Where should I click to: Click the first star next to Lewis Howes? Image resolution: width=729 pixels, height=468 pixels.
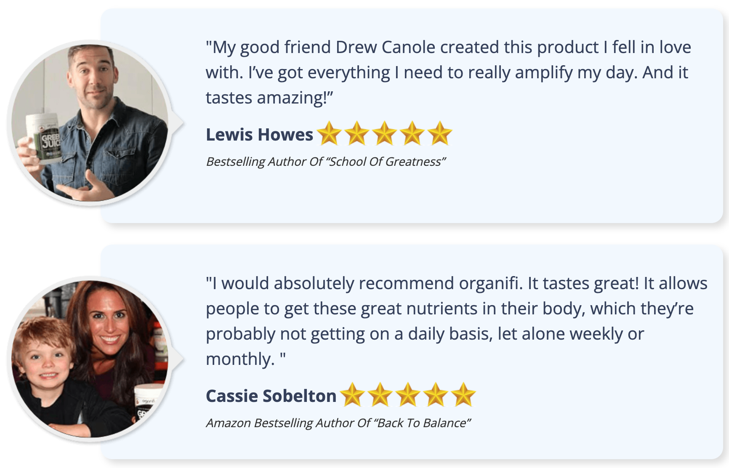tap(329, 133)
